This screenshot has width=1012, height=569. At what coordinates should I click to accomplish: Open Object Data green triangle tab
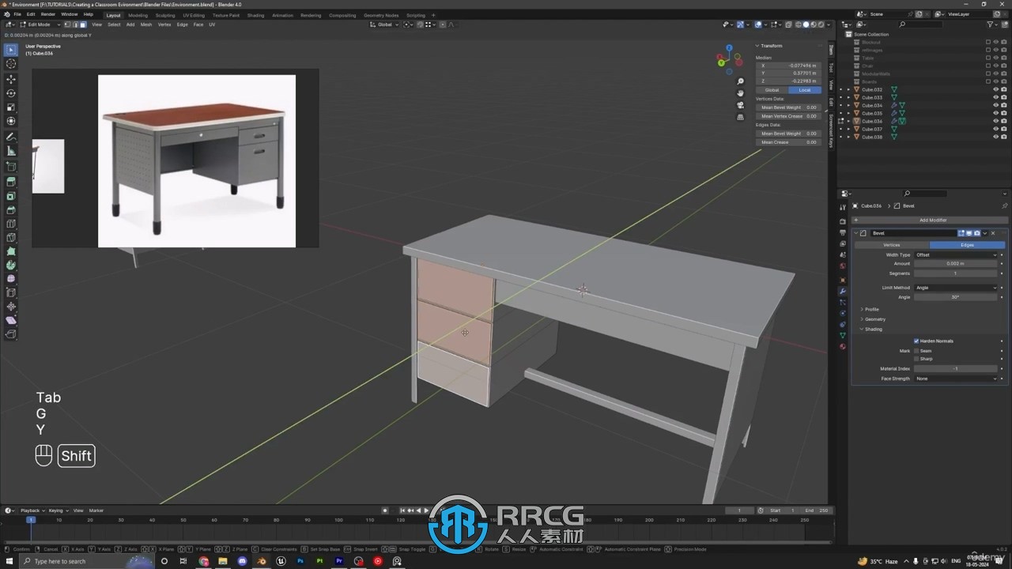[843, 335]
